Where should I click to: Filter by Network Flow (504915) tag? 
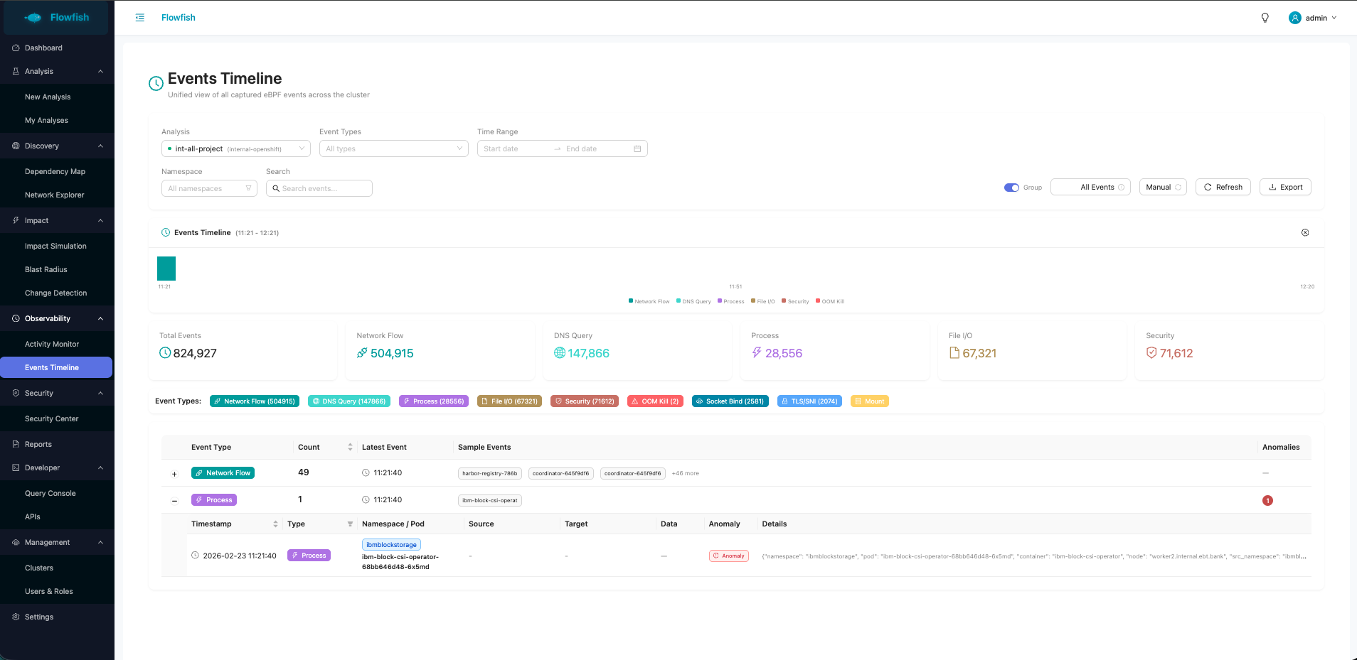tap(255, 401)
